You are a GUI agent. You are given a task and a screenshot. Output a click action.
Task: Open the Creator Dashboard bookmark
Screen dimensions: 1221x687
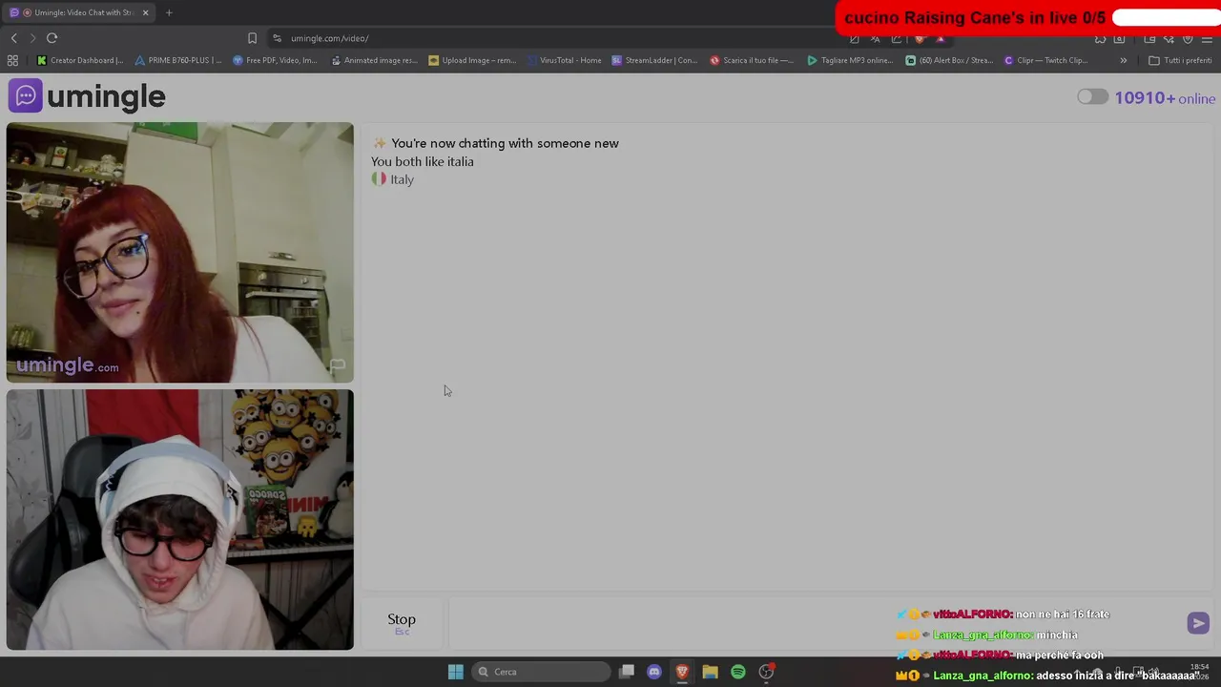[x=80, y=60]
